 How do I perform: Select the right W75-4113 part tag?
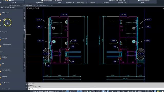(123, 15)
